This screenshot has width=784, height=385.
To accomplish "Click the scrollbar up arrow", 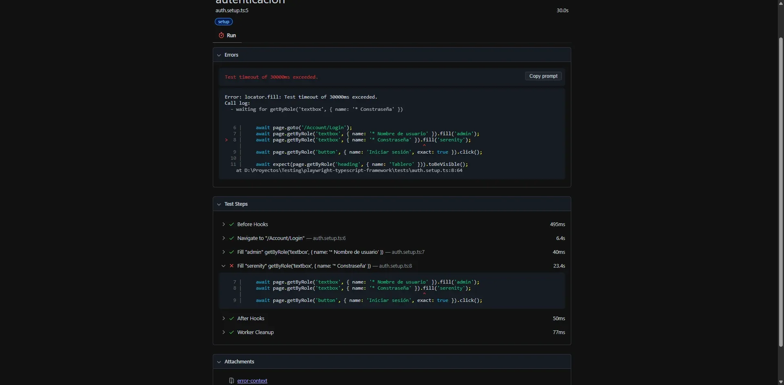I will (x=780, y=3).
